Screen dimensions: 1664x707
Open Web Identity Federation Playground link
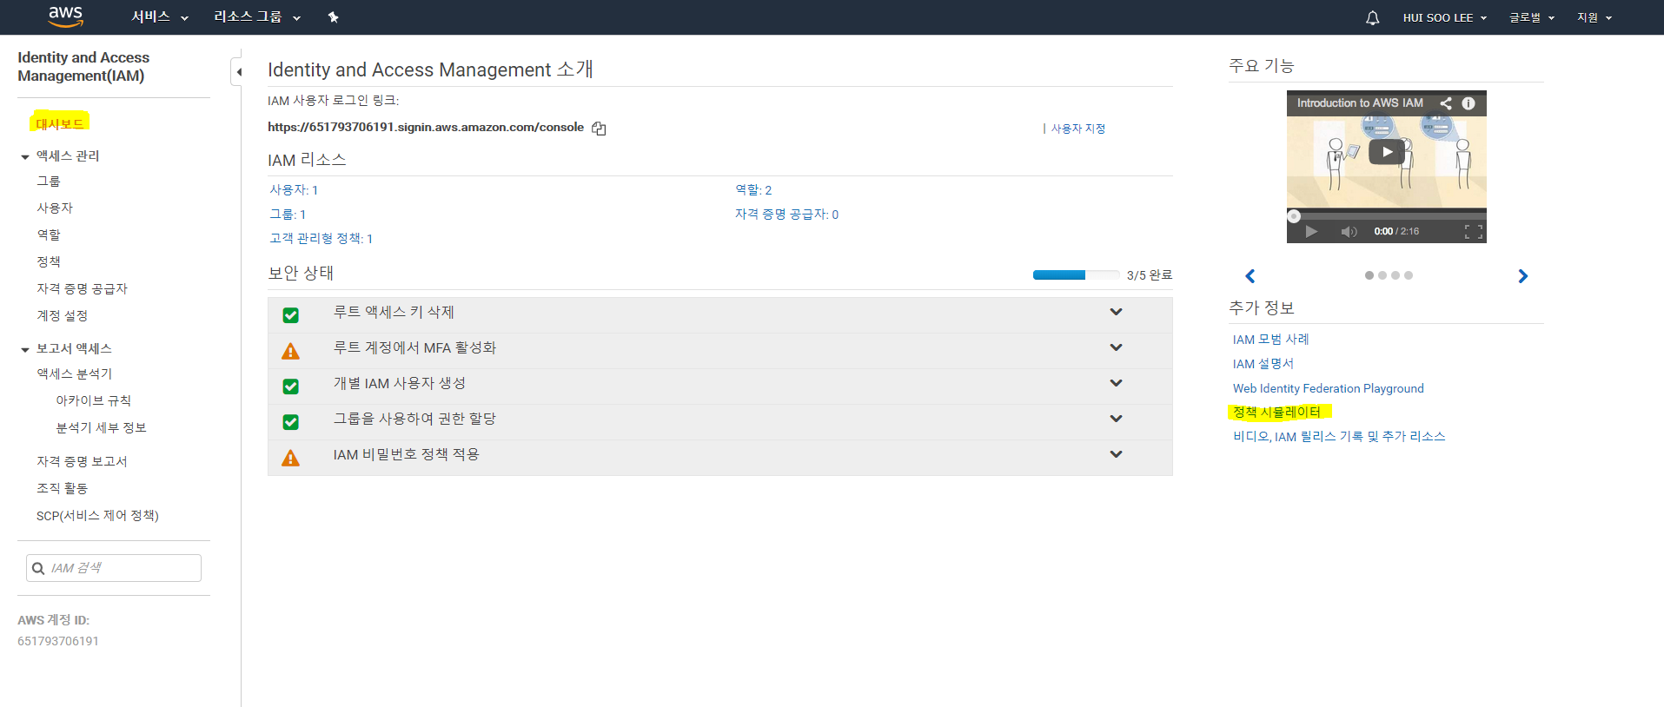1328,388
